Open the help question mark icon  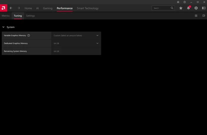click(x=185, y=2)
